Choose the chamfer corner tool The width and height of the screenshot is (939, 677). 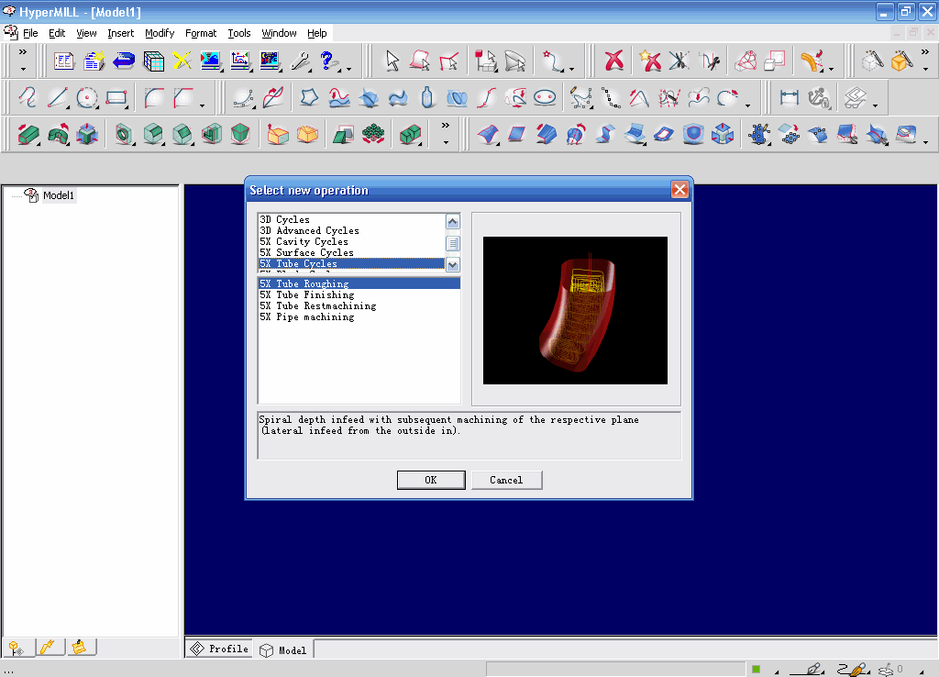(183, 97)
